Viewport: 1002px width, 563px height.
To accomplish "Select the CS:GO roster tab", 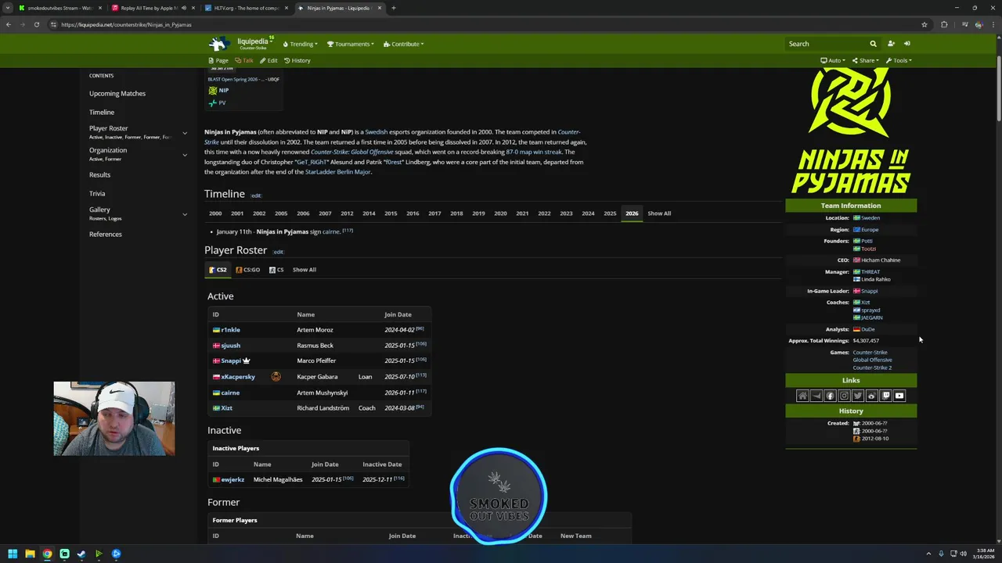I will coord(247,270).
